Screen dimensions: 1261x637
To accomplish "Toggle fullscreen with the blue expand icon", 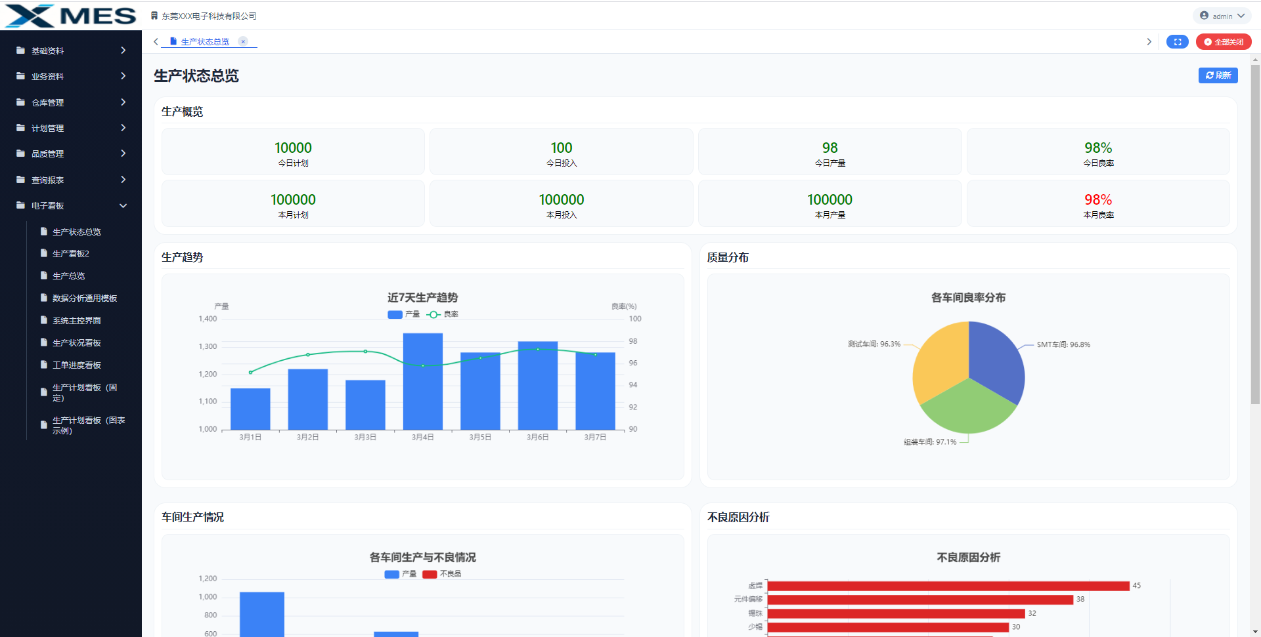I will [x=1178, y=42].
